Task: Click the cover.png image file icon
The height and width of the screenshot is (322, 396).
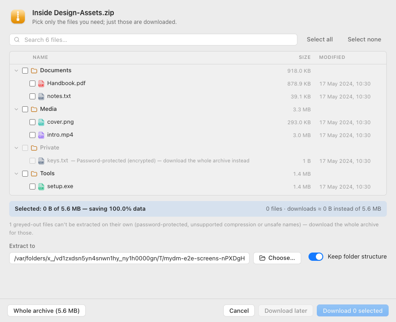Action: [x=41, y=122]
